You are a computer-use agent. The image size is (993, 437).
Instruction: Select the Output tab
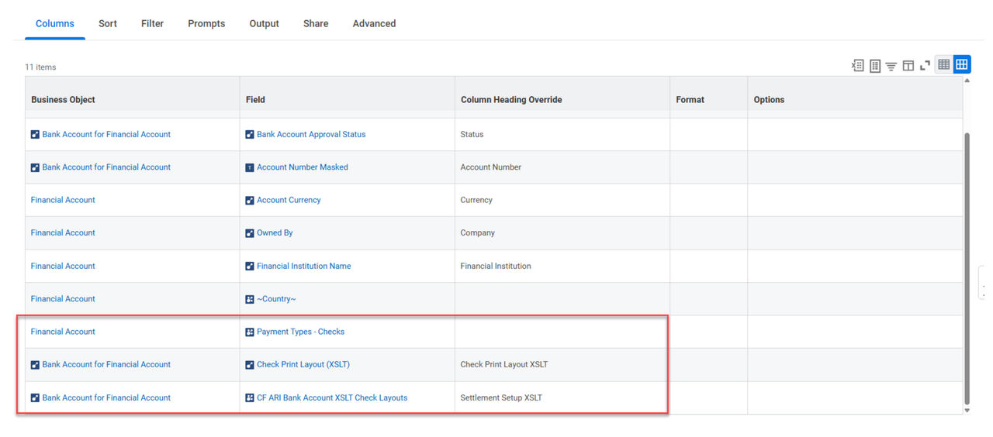[264, 23]
